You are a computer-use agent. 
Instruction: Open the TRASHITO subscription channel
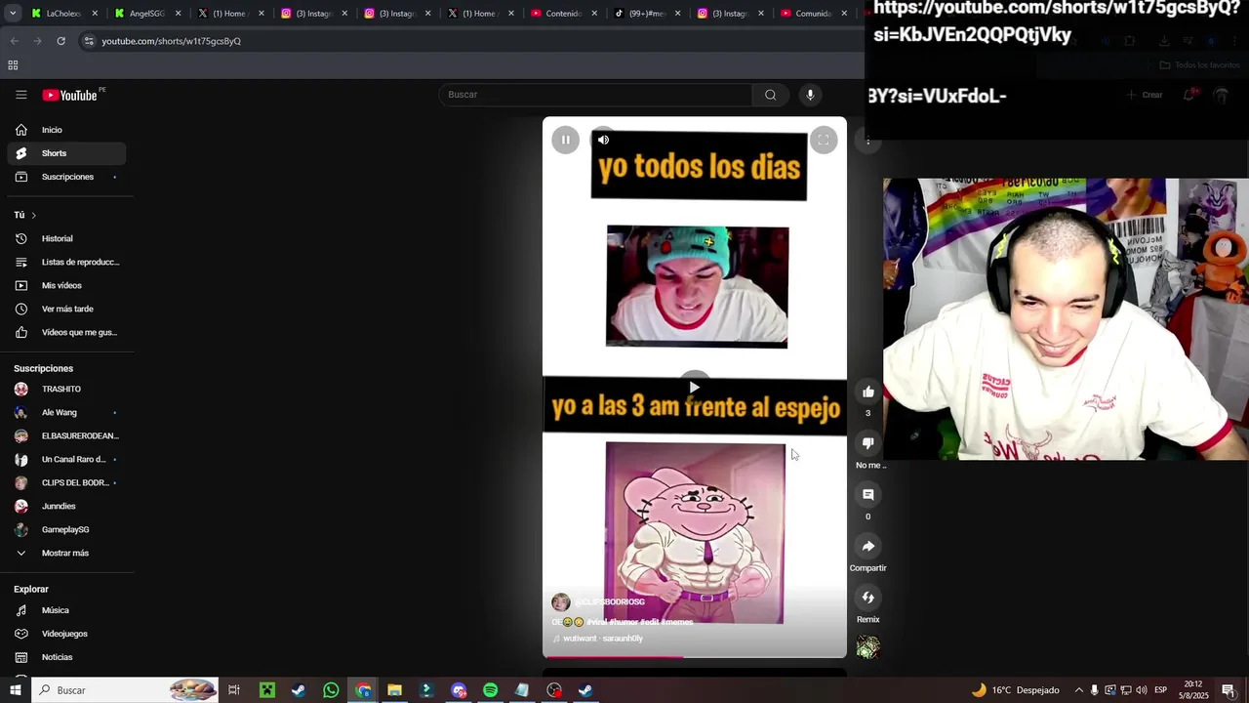coord(66,389)
